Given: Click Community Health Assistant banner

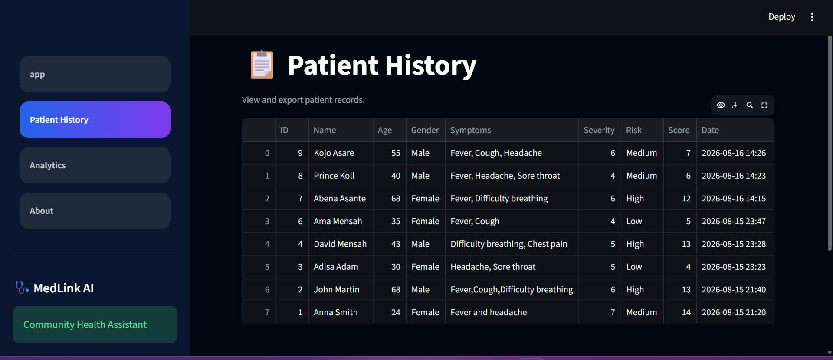Looking at the screenshot, I should (95, 324).
